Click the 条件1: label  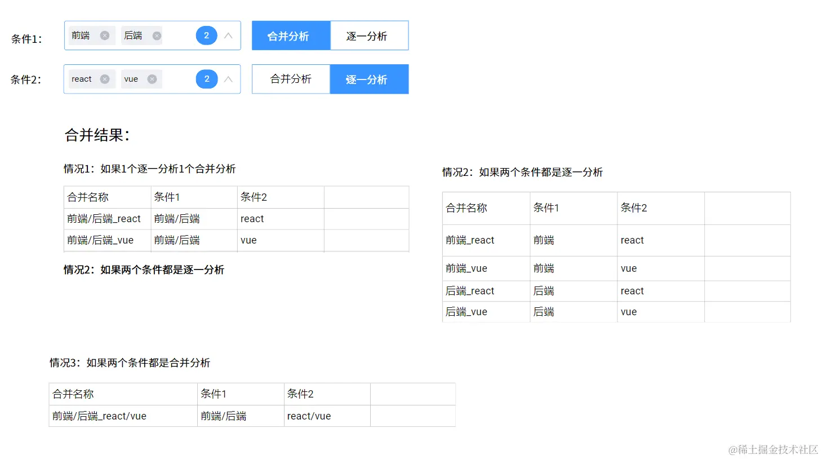click(26, 39)
